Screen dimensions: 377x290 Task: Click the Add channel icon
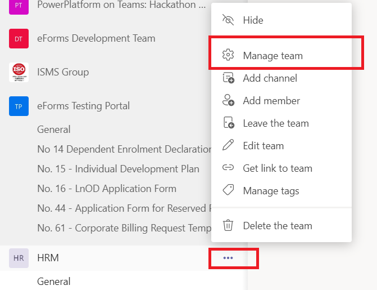[x=228, y=78]
